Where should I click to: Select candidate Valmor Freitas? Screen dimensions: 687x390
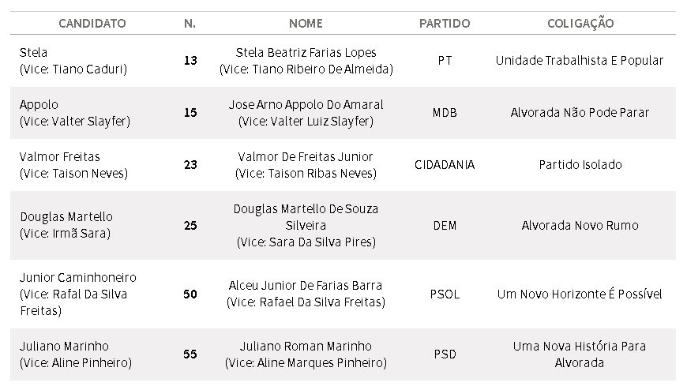(59, 157)
